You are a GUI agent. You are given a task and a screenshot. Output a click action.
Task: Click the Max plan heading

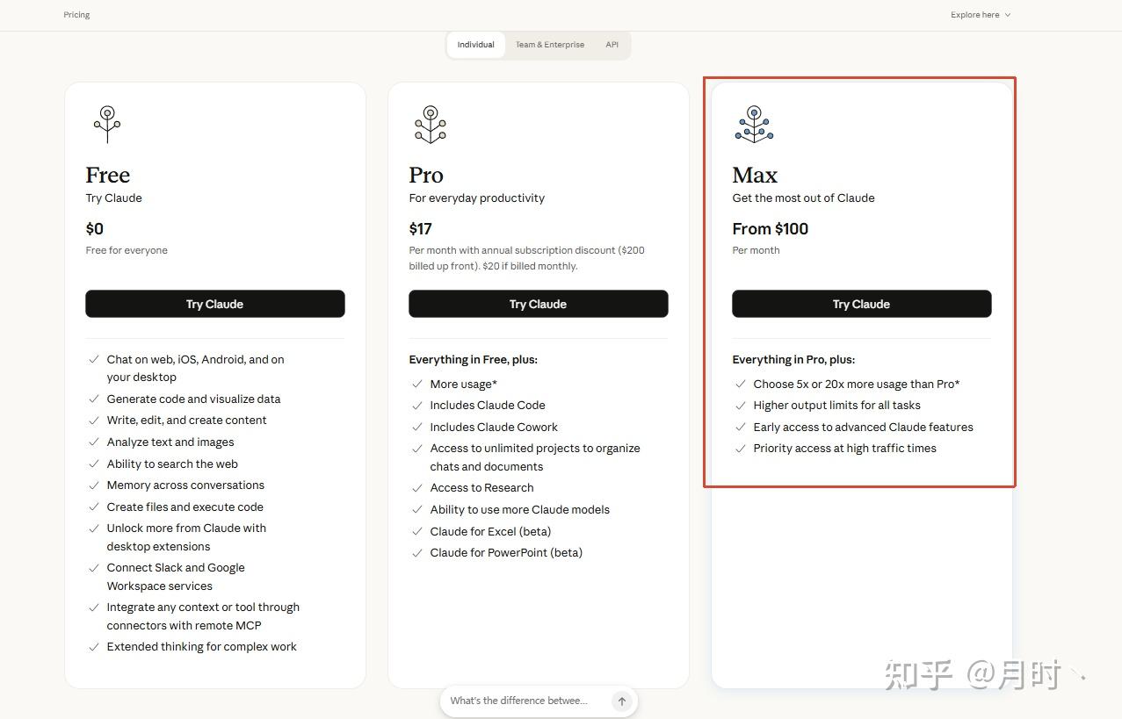[755, 175]
